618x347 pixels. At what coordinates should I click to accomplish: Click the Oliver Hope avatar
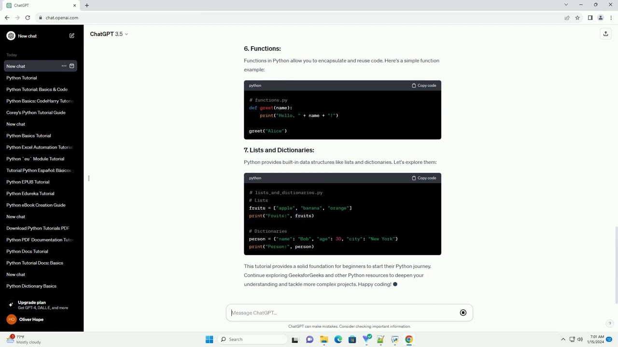pos(11,319)
